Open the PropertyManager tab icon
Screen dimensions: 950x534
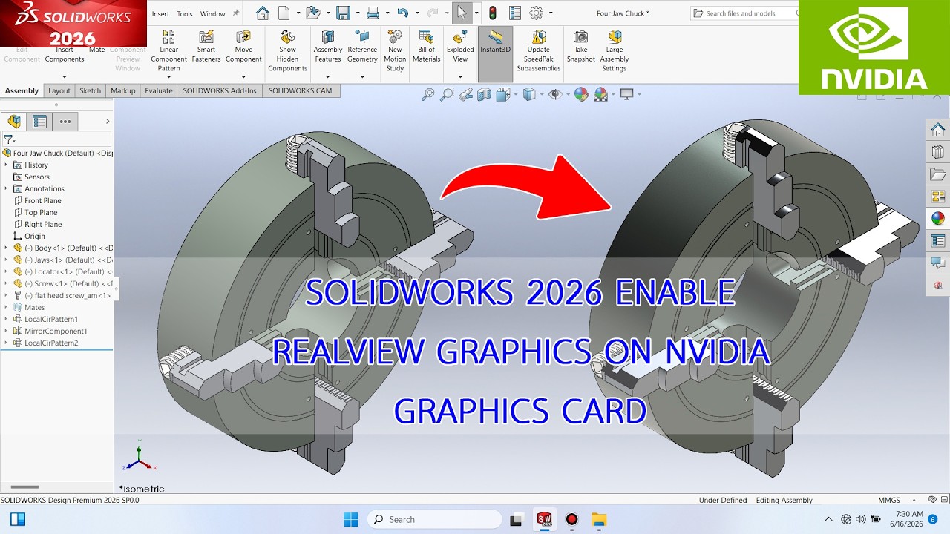[39, 122]
